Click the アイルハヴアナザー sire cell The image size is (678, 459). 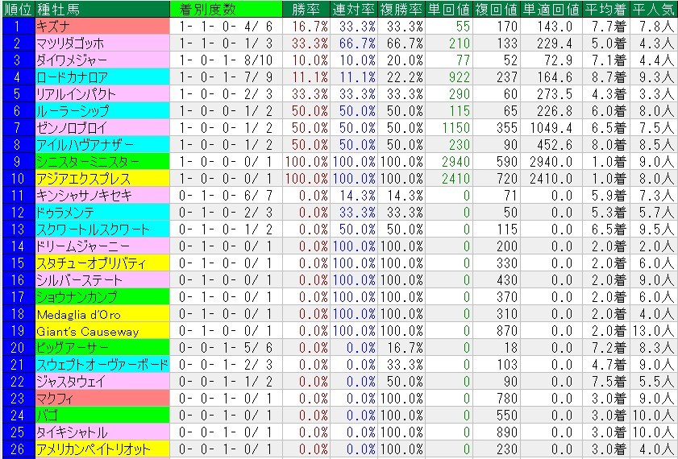(102, 145)
